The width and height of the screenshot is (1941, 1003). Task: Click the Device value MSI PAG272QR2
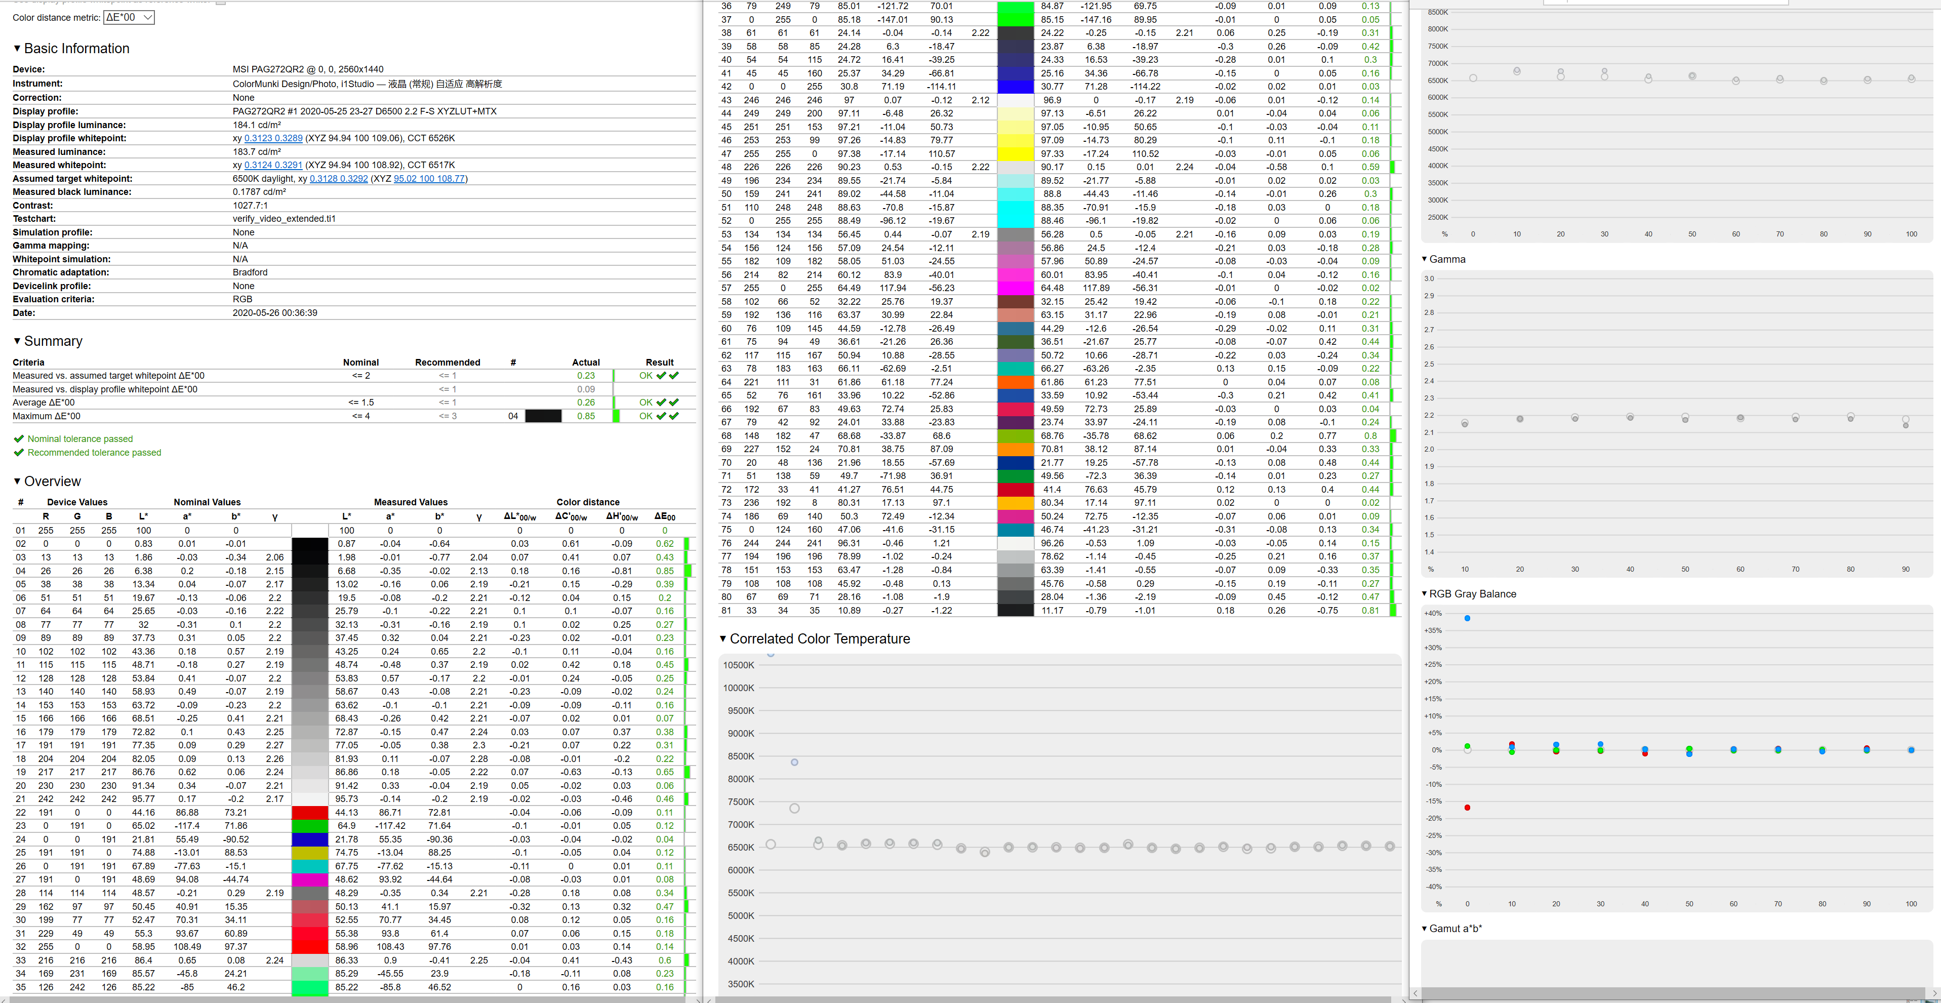point(307,69)
